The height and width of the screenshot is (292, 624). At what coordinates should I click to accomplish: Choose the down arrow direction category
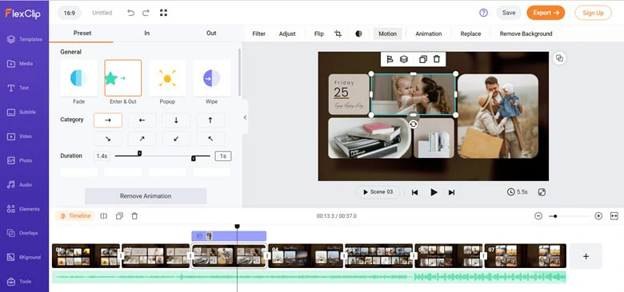[176, 120]
